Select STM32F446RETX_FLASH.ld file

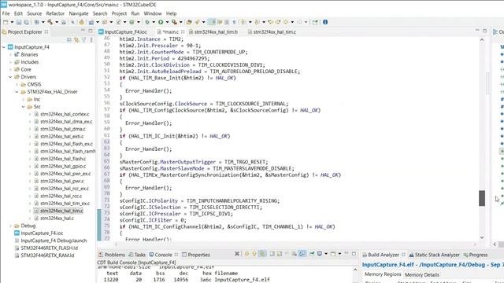click(x=49, y=248)
